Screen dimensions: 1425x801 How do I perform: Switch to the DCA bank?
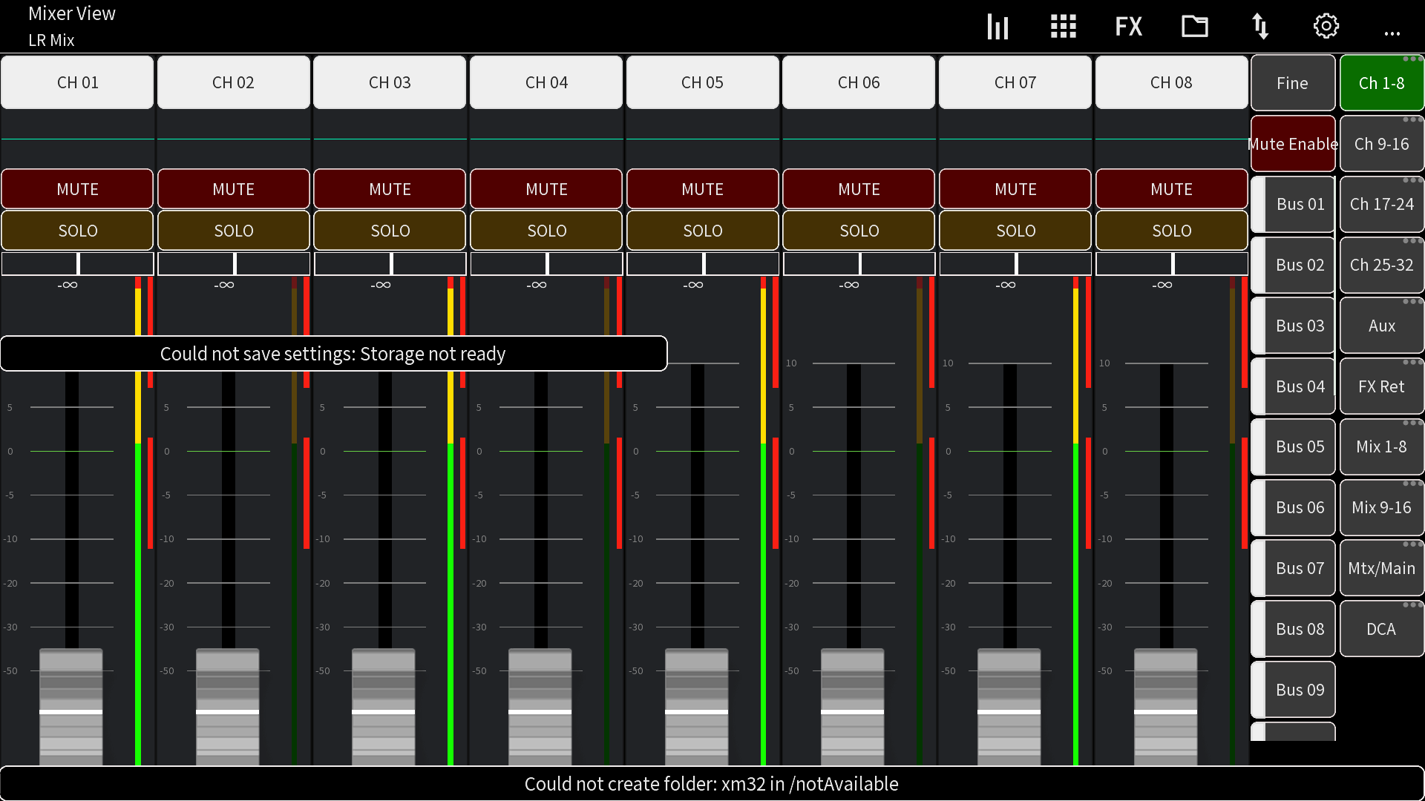(1380, 628)
